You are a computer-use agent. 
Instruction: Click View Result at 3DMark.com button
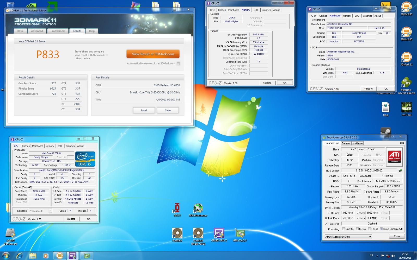153,54
